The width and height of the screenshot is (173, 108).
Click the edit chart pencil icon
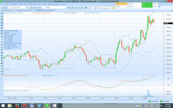click(82, 8)
